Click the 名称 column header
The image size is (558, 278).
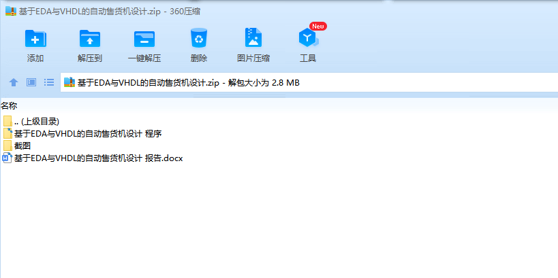9,105
